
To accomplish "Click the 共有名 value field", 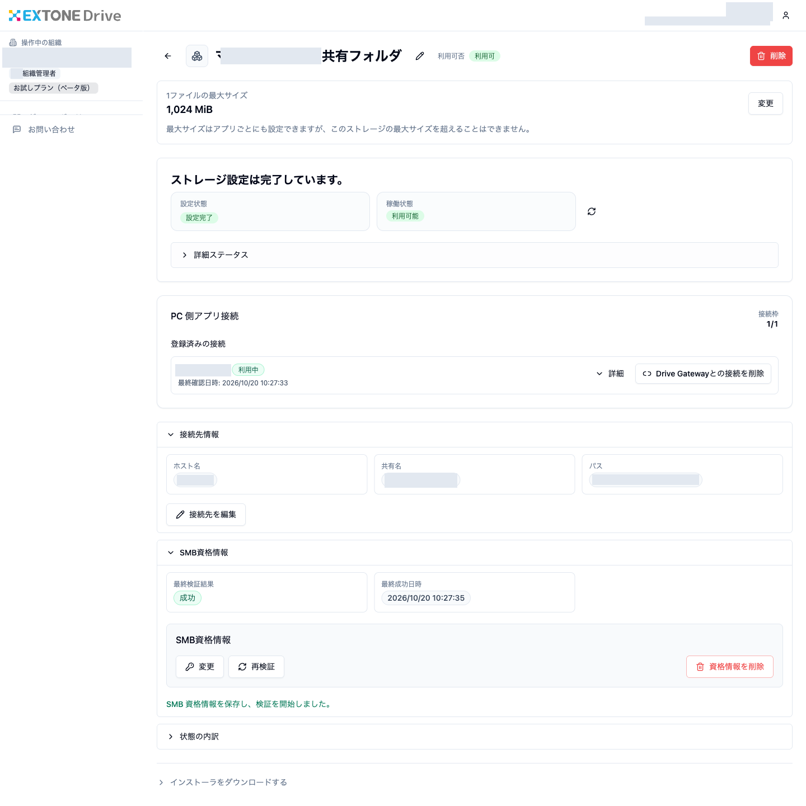I will [x=421, y=480].
